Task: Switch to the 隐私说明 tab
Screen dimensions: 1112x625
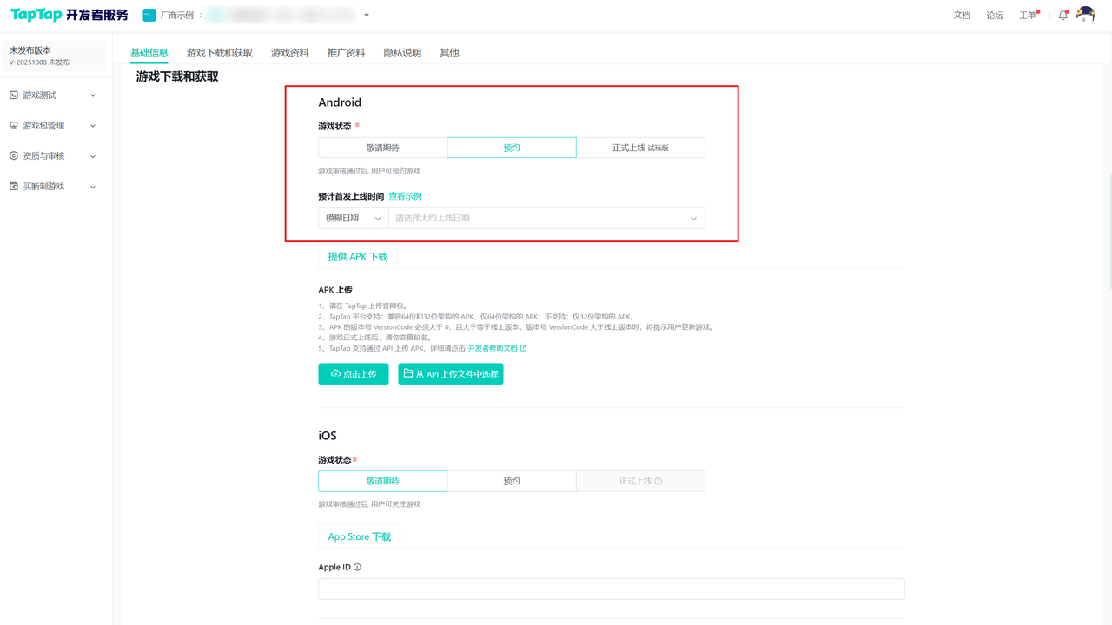Action: (x=402, y=53)
